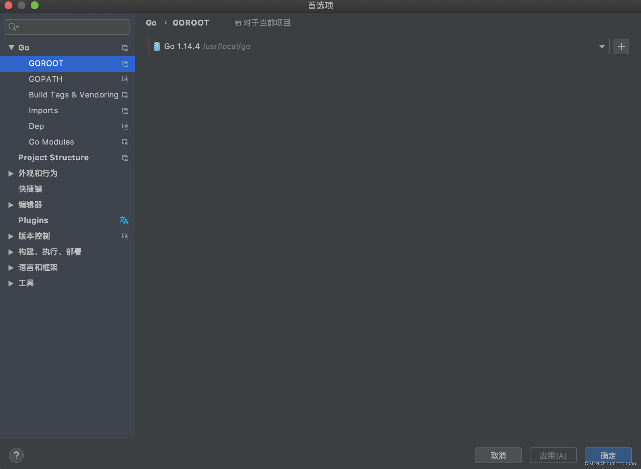Select the 编辑器 tree label
The height and width of the screenshot is (469, 641).
click(x=30, y=205)
